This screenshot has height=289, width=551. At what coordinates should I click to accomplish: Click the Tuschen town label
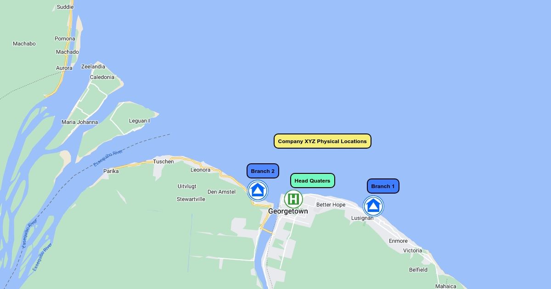[163, 161]
